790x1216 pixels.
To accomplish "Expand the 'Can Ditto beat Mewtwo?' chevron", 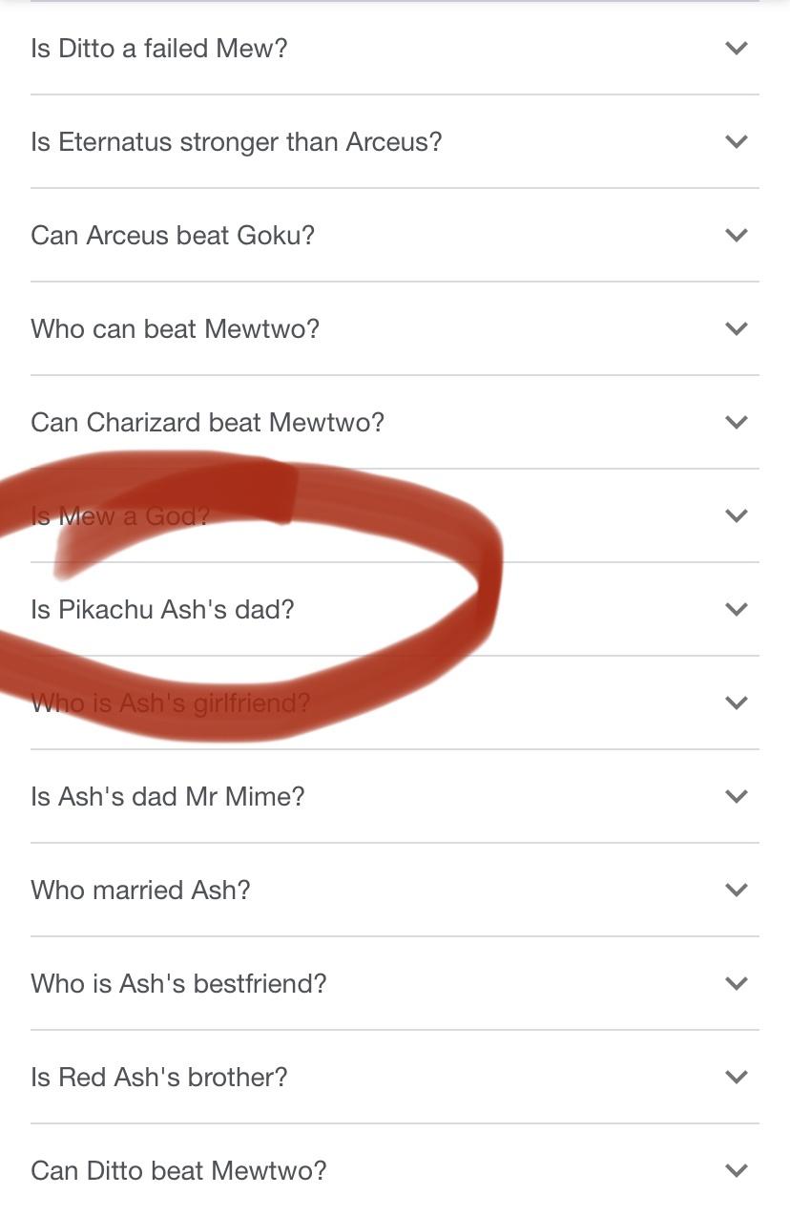I will point(736,1170).
